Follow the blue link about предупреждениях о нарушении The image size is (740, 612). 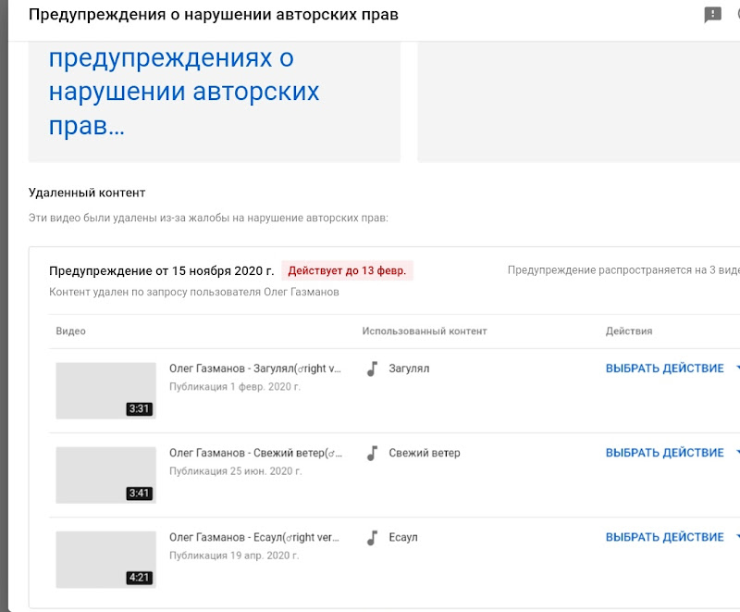(x=184, y=92)
